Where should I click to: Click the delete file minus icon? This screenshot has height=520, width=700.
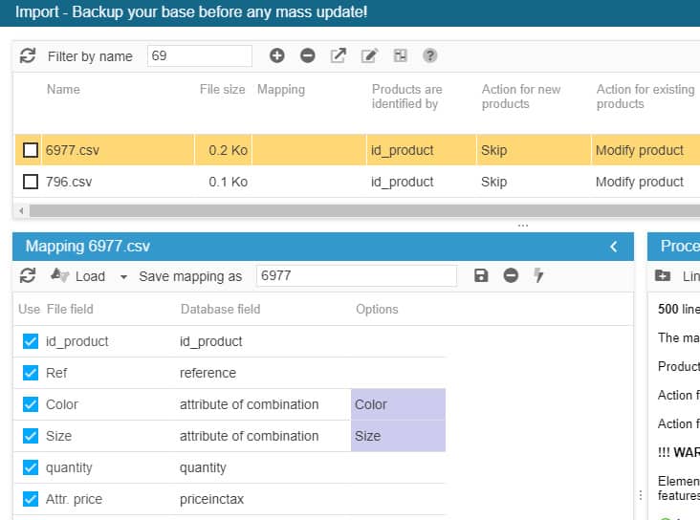(x=307, y=56)
